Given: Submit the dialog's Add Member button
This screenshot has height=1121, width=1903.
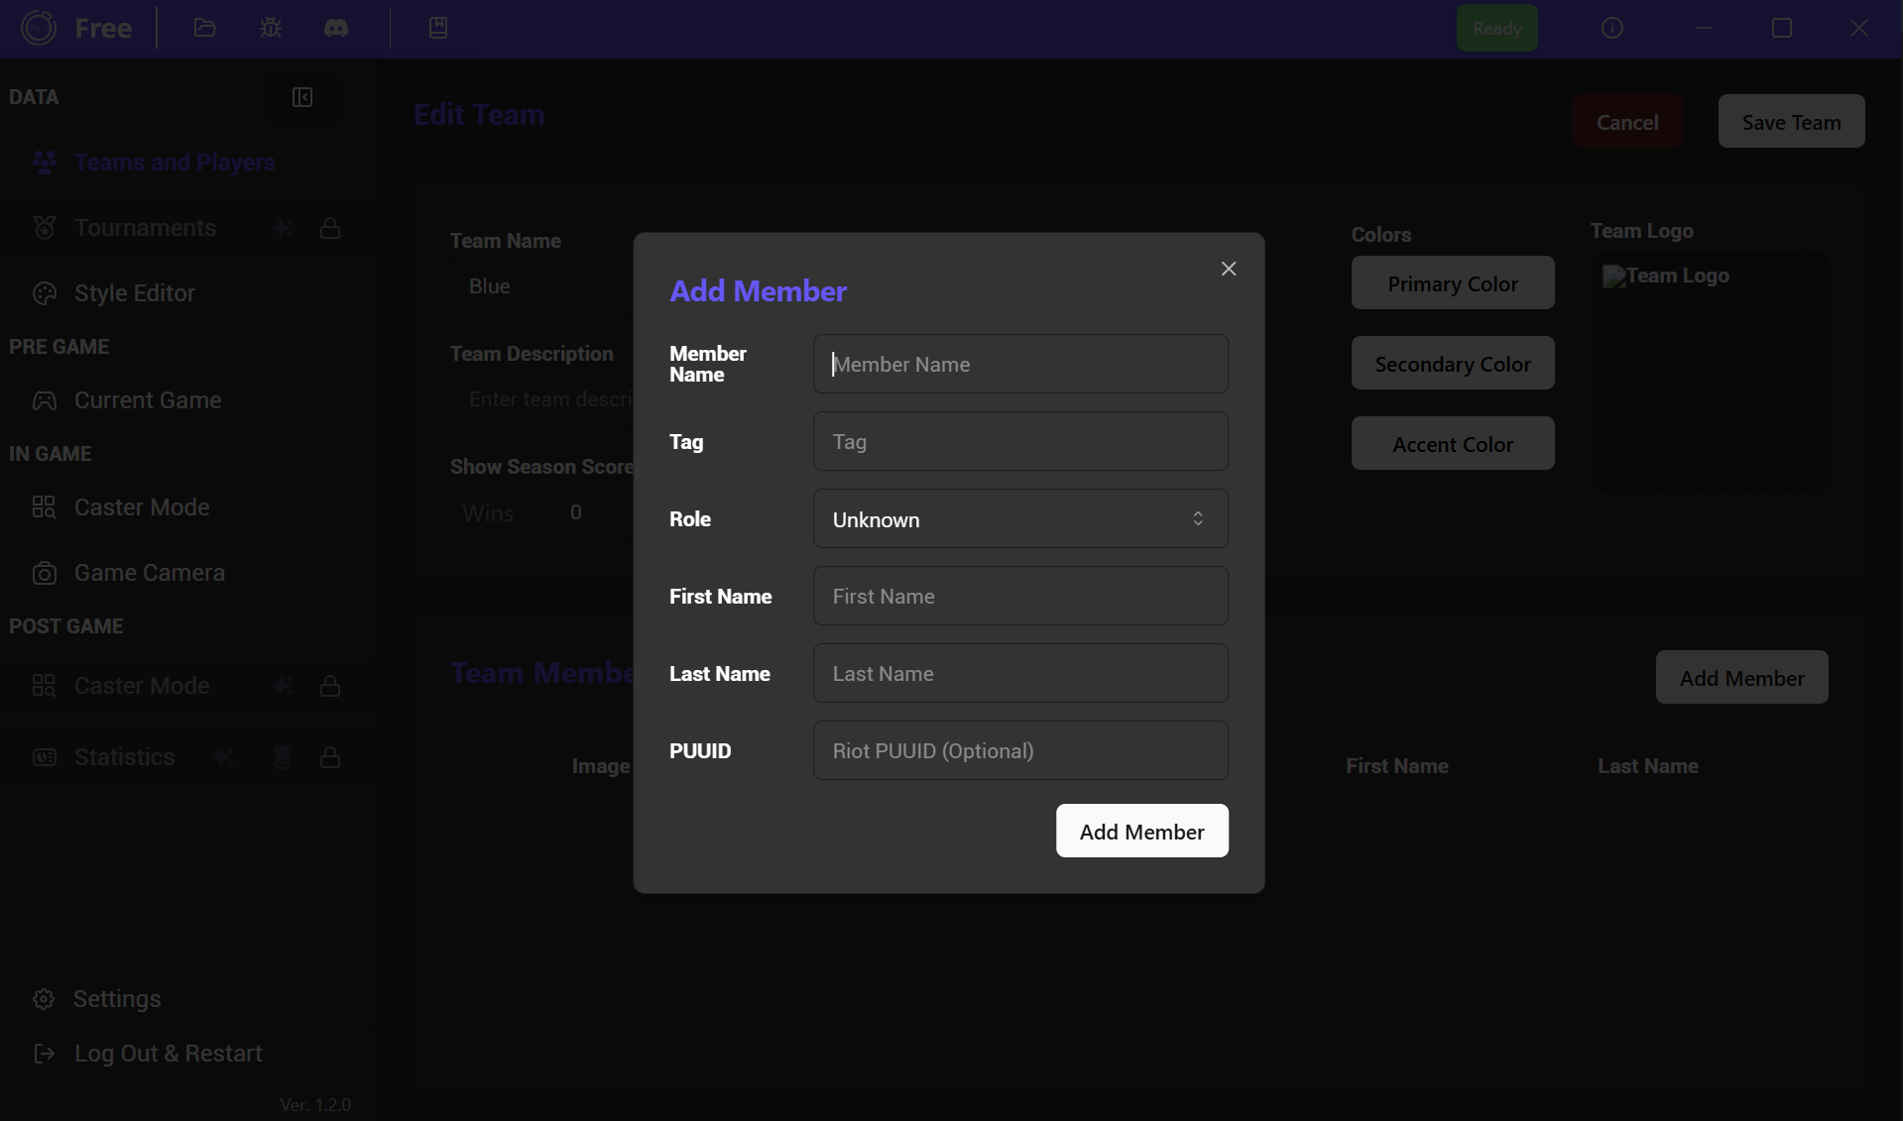Looking at the screenshot, I should [x=1141, y=832].
